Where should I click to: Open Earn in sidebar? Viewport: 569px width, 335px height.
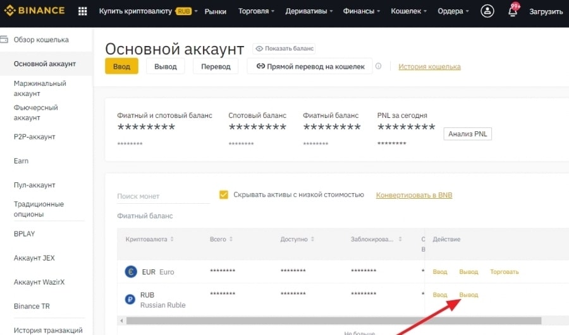point(21,161)
